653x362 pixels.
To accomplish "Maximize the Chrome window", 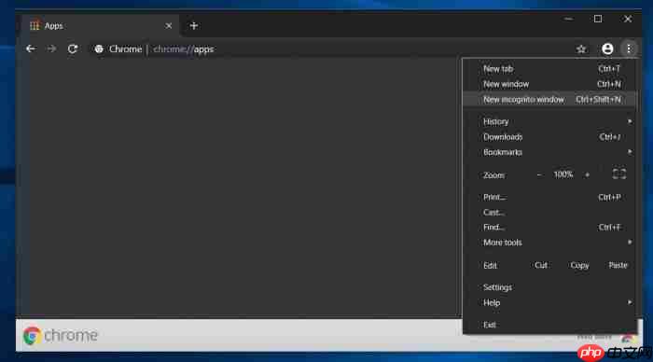I will click(598, 20).
